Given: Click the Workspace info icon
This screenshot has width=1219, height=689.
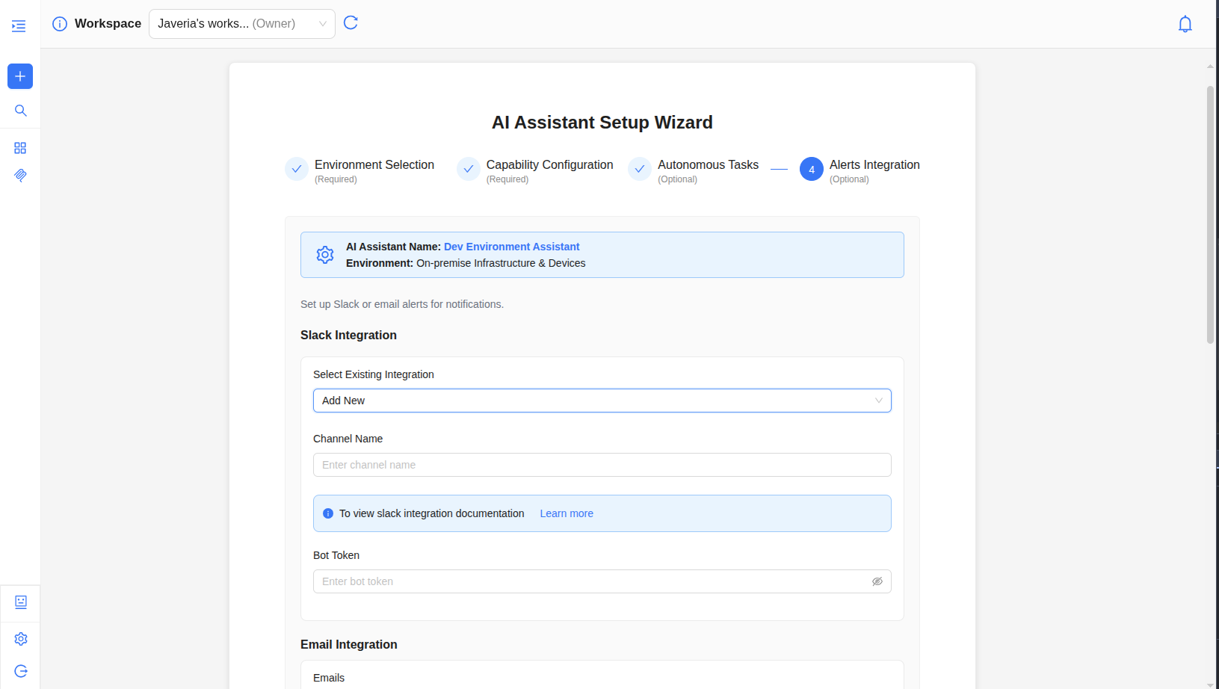Looking at the screenshot, I should (60, 24).
